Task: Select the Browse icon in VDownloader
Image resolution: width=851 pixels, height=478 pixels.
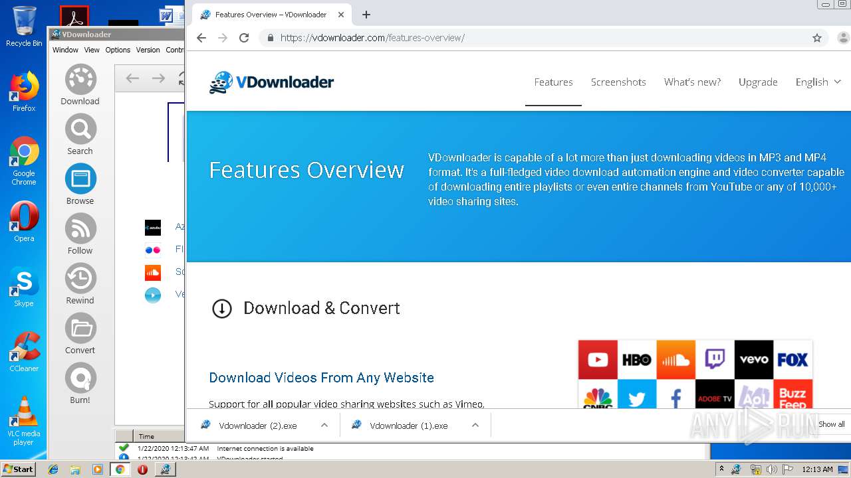Action: coord(80,179)
